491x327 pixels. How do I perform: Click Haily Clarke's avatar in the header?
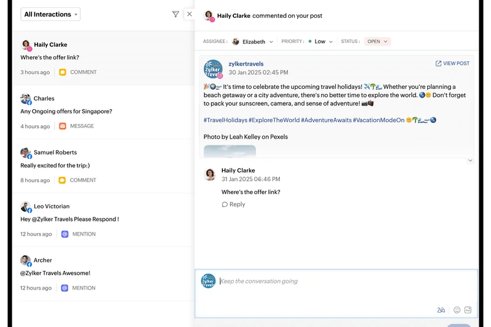pyautogui.click(x=209, y=16)
